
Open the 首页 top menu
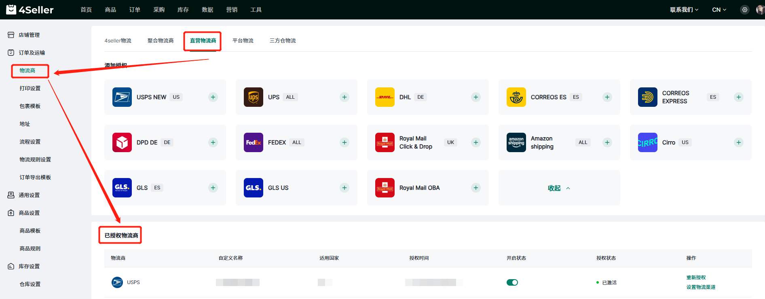tap(86, 10)
